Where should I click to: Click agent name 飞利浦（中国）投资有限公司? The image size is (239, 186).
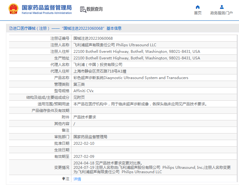tap(98, 64)
